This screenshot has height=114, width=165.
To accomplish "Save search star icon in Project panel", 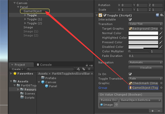I will pos(89,69).
